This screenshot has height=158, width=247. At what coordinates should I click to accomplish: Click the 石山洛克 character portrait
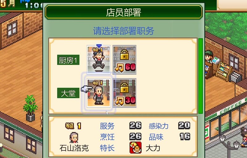(x=74, y=138)
